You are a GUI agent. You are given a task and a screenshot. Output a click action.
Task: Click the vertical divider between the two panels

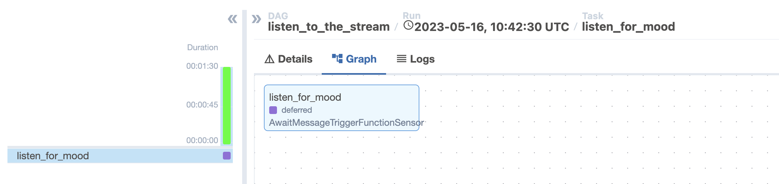[x=244, y=99]
